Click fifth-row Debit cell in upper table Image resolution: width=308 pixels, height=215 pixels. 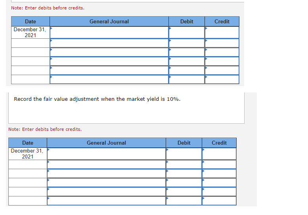pyautogui.click(x=187, y=70)
